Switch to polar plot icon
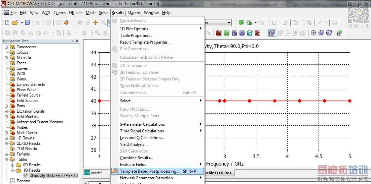 [x=313, y=33]
